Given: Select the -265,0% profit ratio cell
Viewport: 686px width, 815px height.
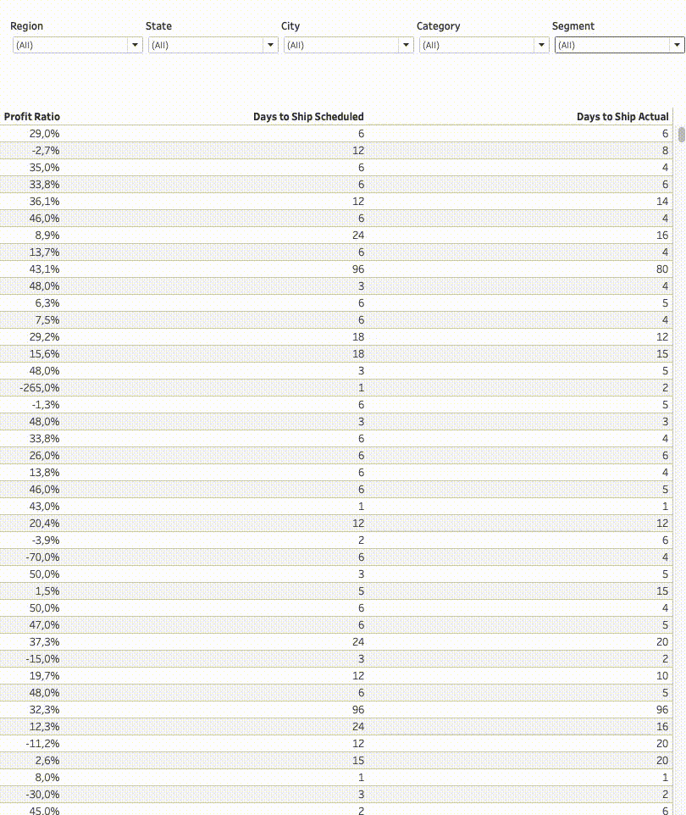Looking at the screenshot, I should pyautogui.click(x=41, y=388).
